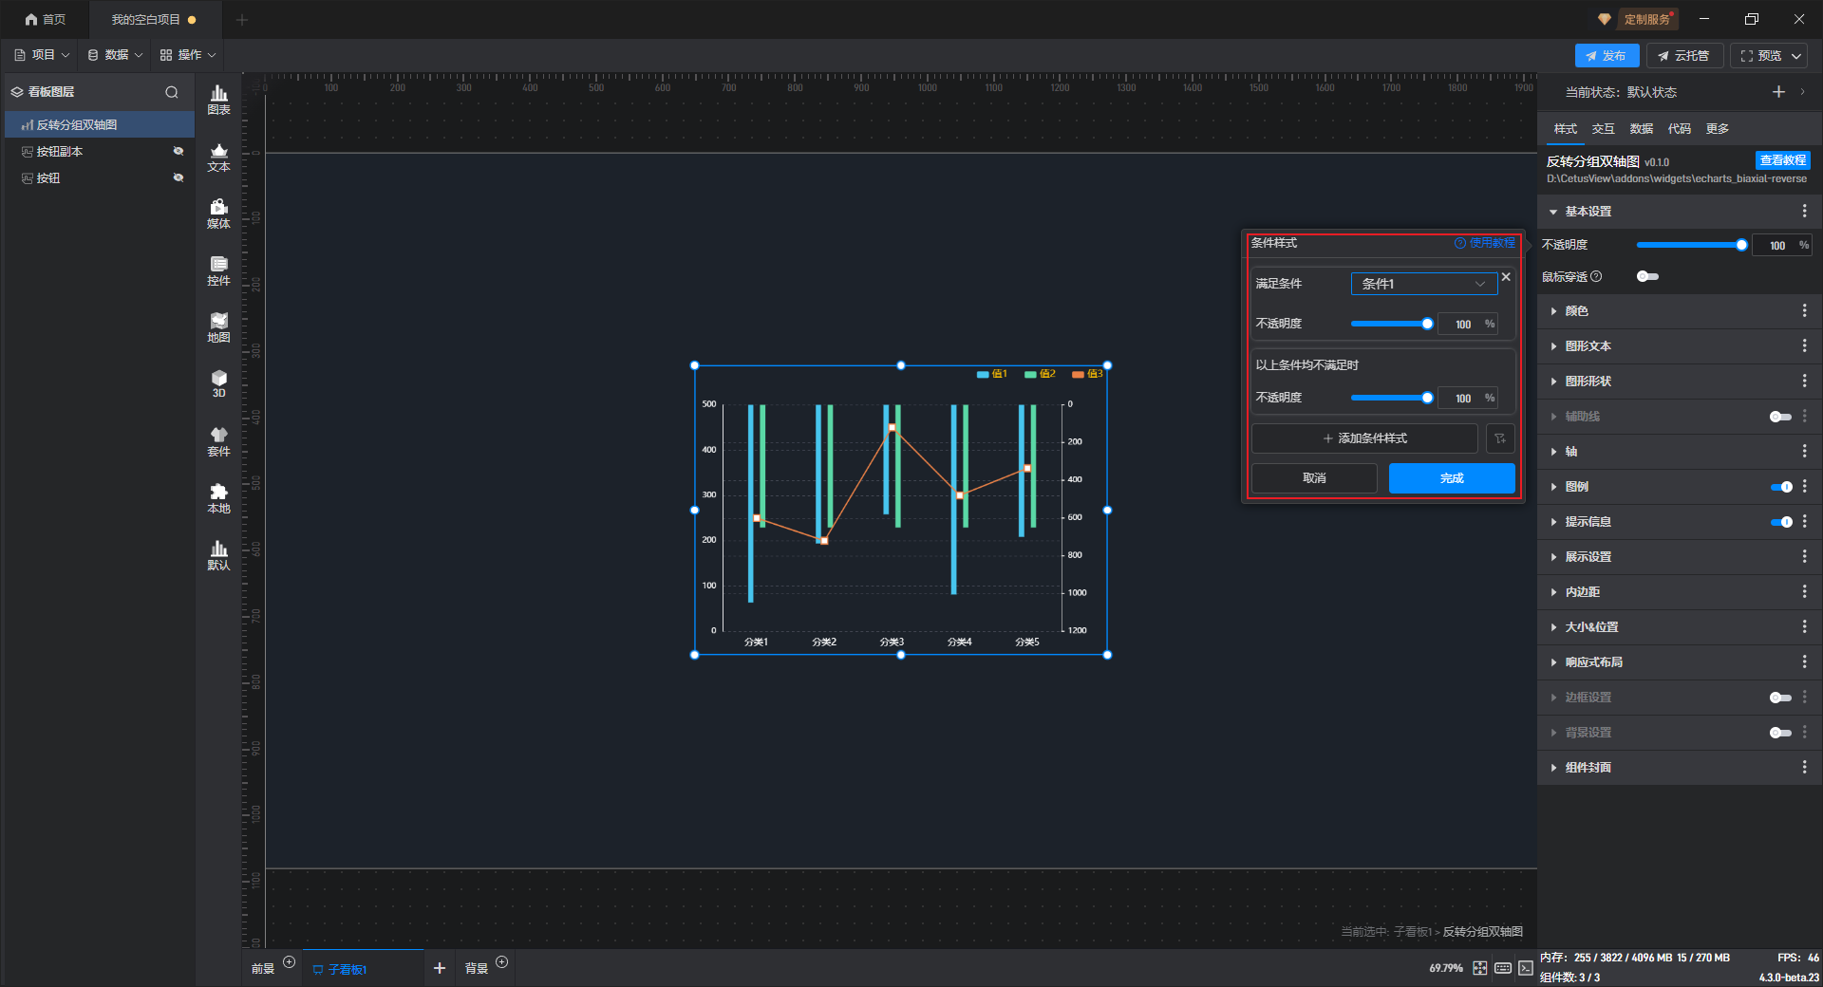
Task: Enable the 鼠标穿透 switch
Action: coord(1647,277)
